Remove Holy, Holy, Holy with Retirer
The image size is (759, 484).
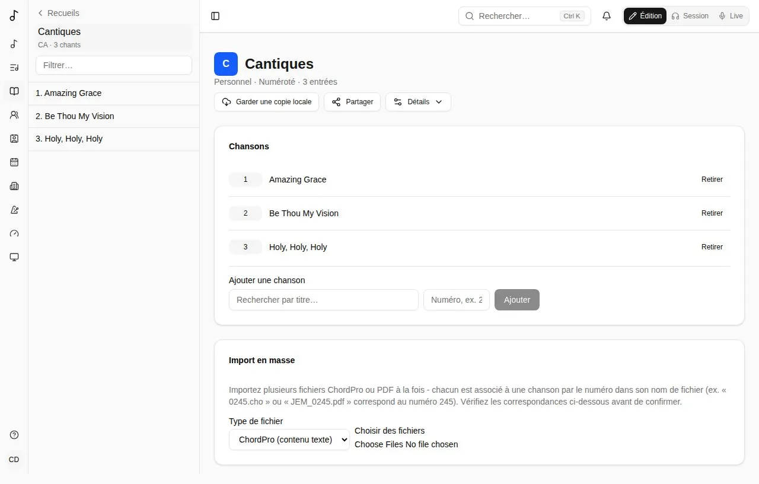pyautogui.click(x=712, y=247)
